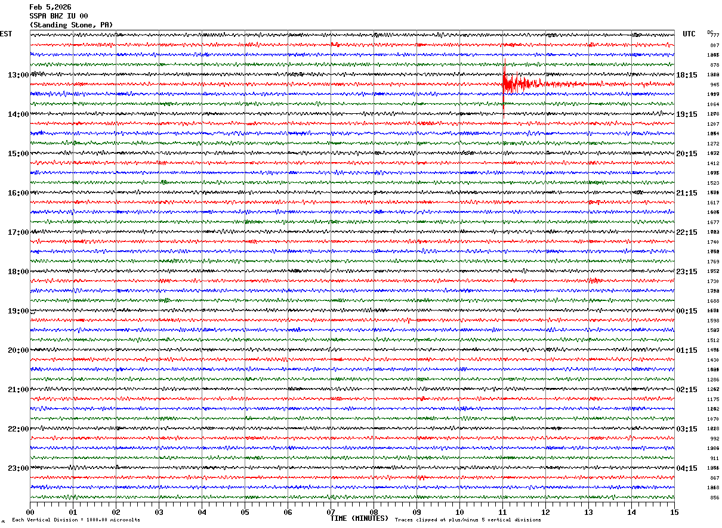Click minute tick '10' on the time axis
The height and width of the screenshot is (528, 722).
[x=459, y=512]
